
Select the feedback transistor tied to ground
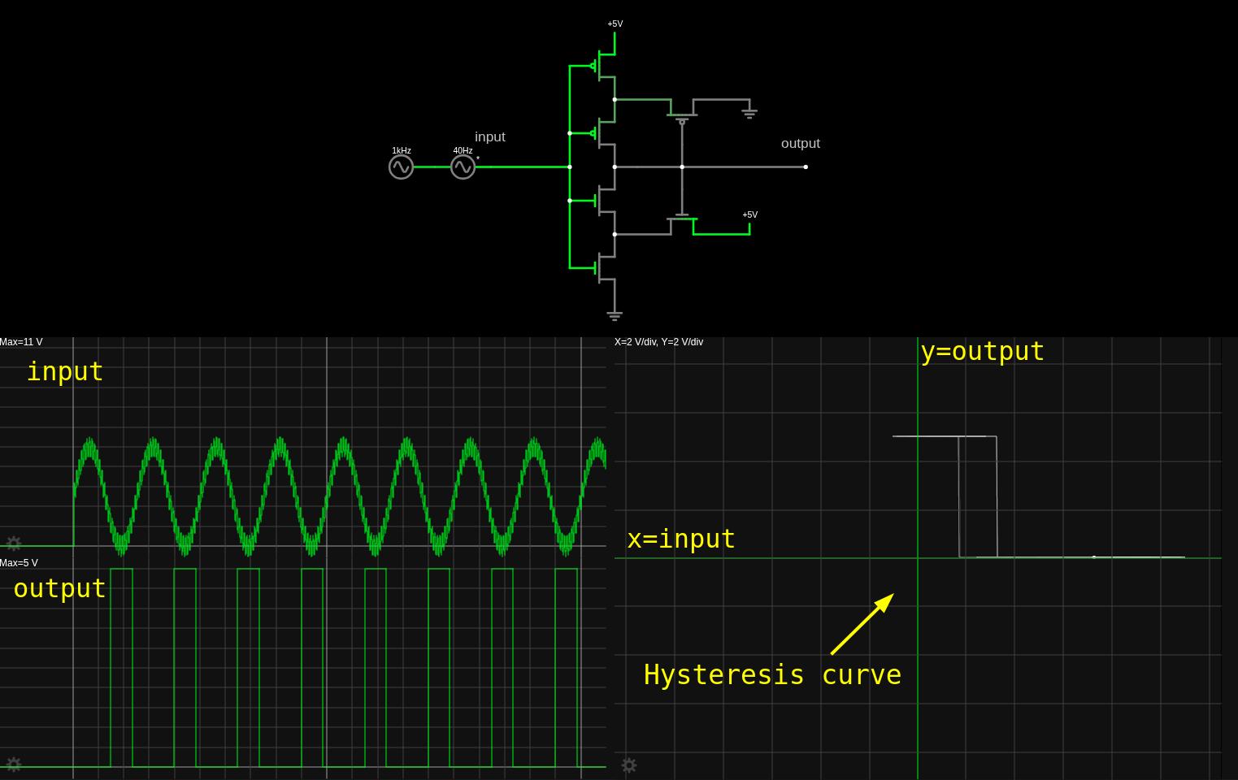tap(682, 110)
